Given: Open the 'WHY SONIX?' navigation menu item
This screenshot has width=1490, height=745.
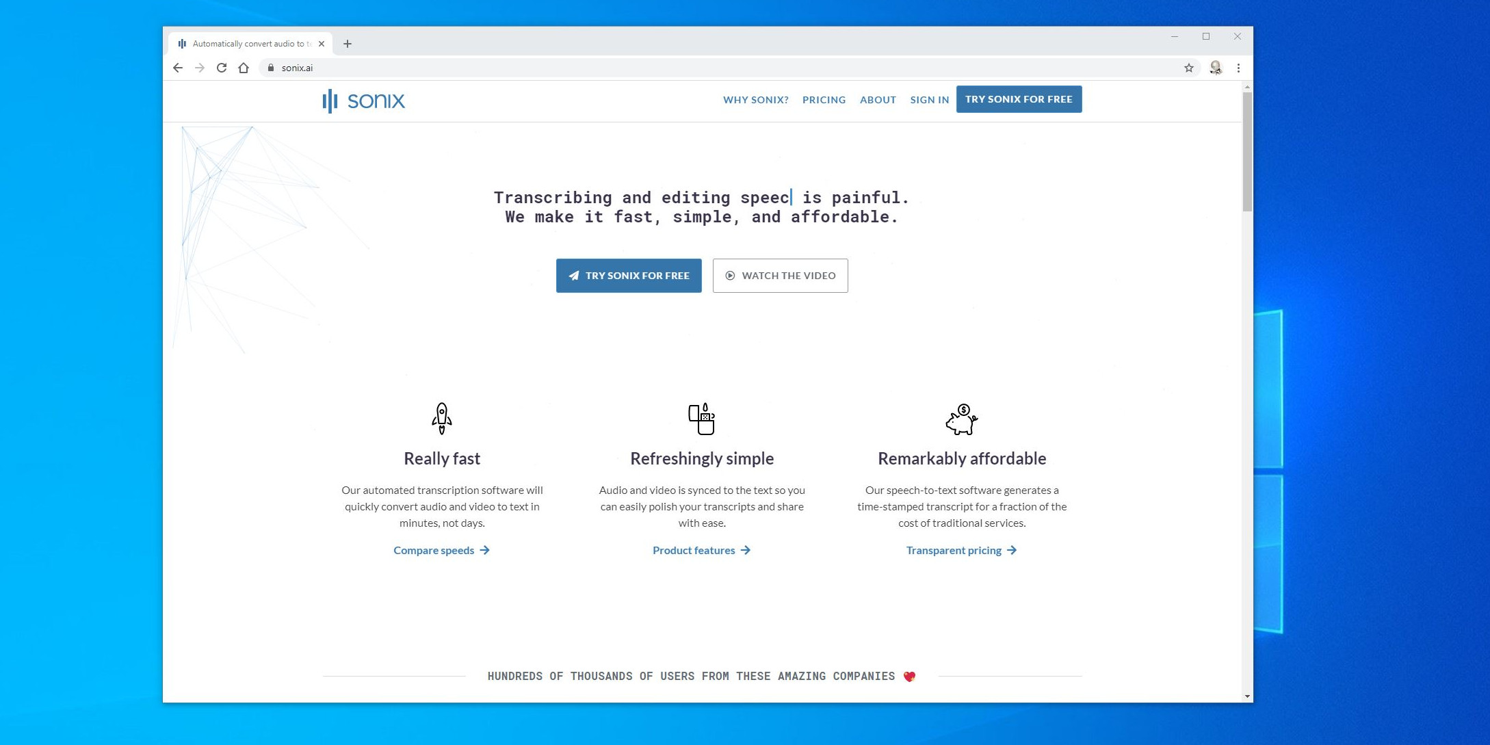Looking at the screenshot, I should point(757,99).
